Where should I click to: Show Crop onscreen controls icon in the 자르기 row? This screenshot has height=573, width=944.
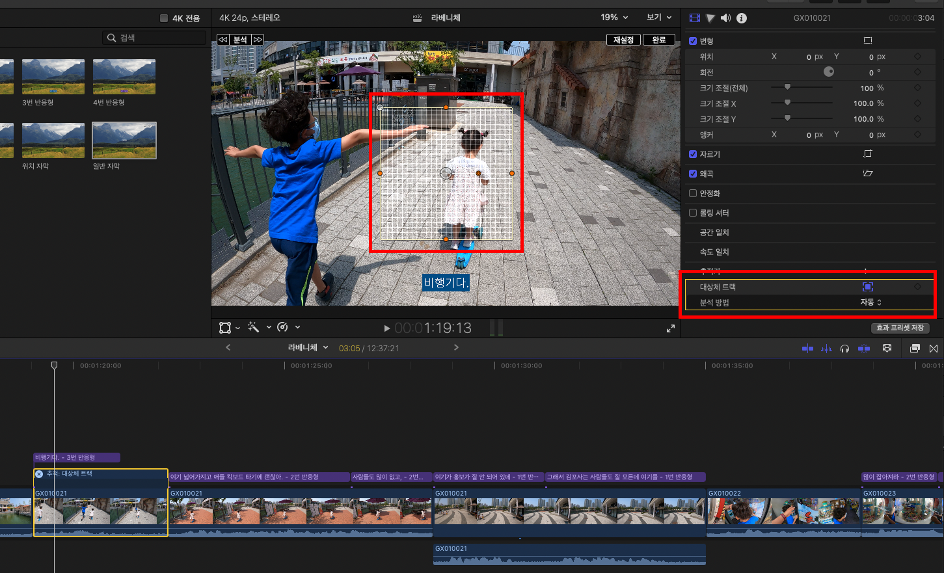coord(867,154)
